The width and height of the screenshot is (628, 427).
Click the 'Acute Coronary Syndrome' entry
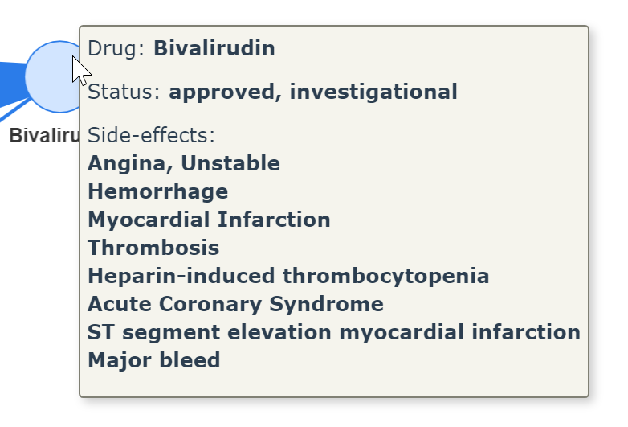click(x=235, y=304)
